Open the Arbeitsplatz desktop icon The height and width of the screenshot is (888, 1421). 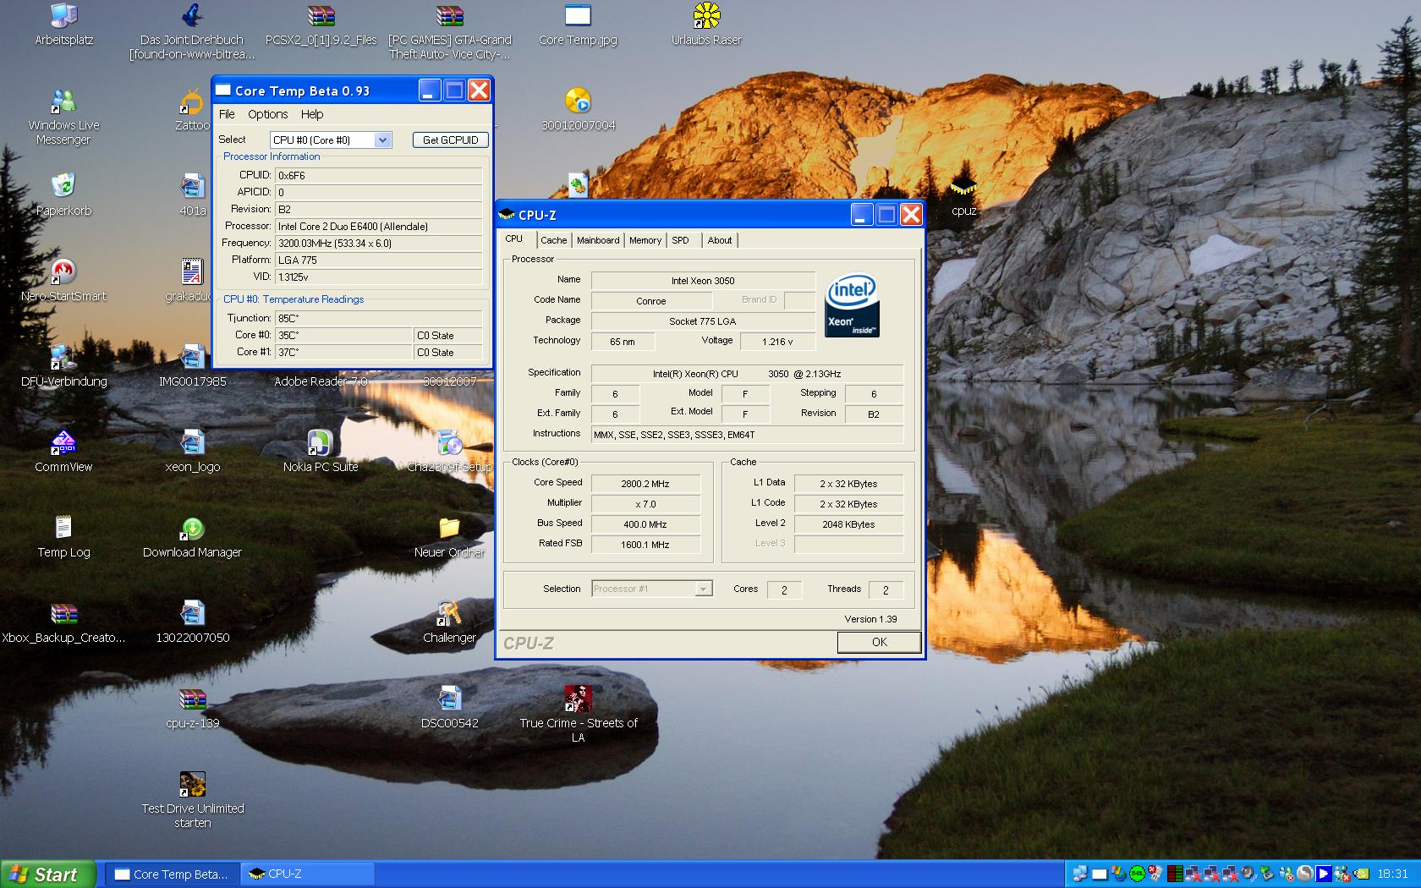click(63, 17)
